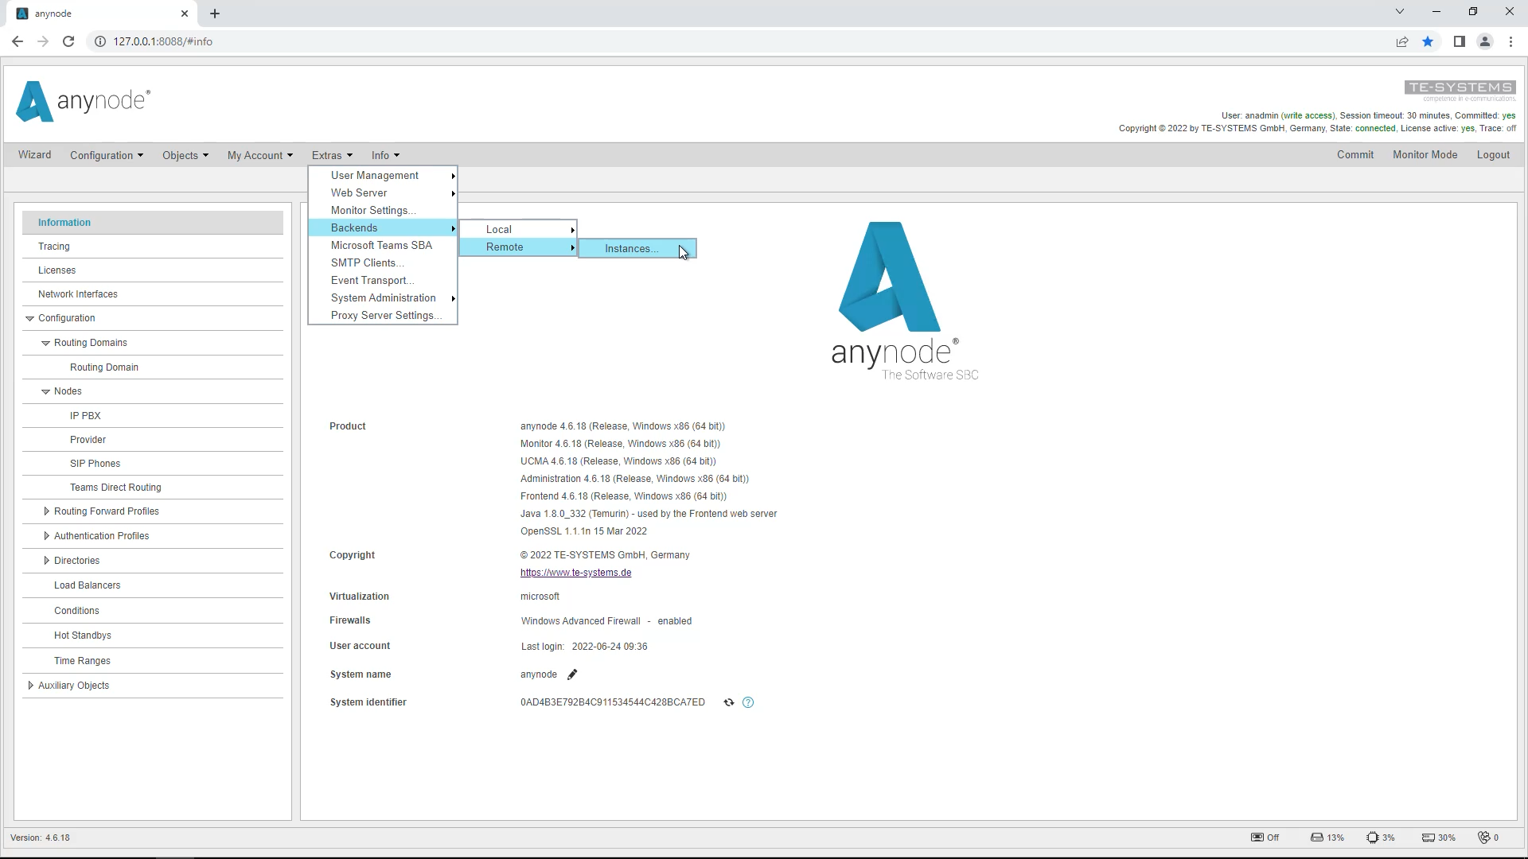This screenshot has width=1528, height=859.
Task: Open browser profile avatar
Action: tap(1485, 41)
